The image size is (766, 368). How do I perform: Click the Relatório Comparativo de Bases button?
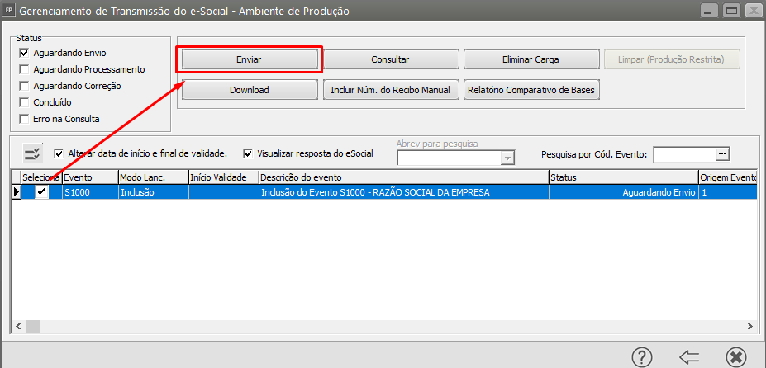pos(531,90)
